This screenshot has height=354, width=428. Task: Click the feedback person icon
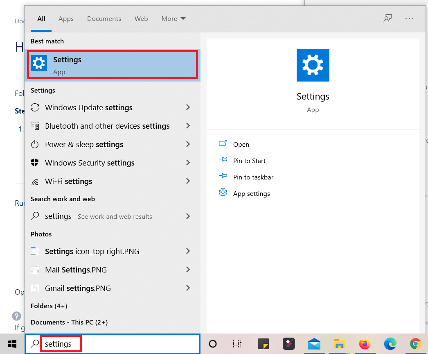387,18
